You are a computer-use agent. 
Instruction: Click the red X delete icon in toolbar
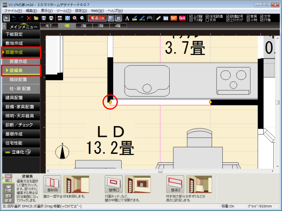pyautogui.click(x=29, y=18)
